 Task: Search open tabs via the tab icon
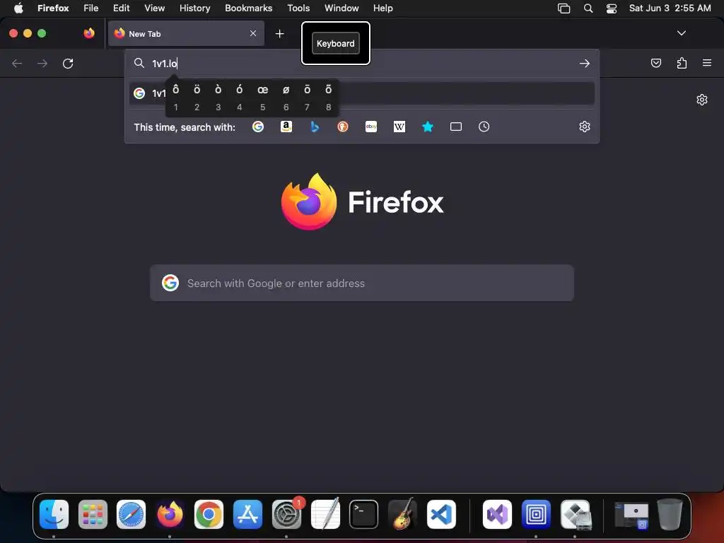456,127
